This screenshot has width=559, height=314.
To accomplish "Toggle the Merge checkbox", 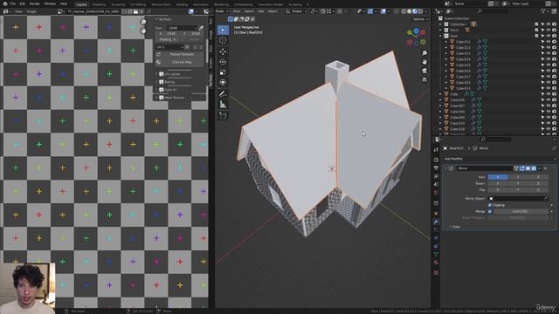I will (x=490, y=211).
